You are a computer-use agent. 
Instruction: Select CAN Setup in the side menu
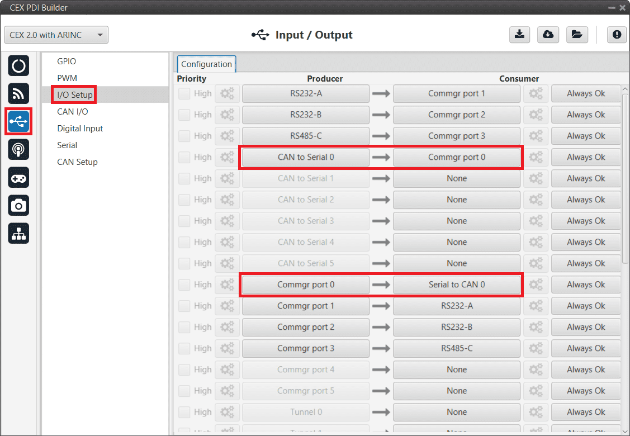tap(77, 162)
